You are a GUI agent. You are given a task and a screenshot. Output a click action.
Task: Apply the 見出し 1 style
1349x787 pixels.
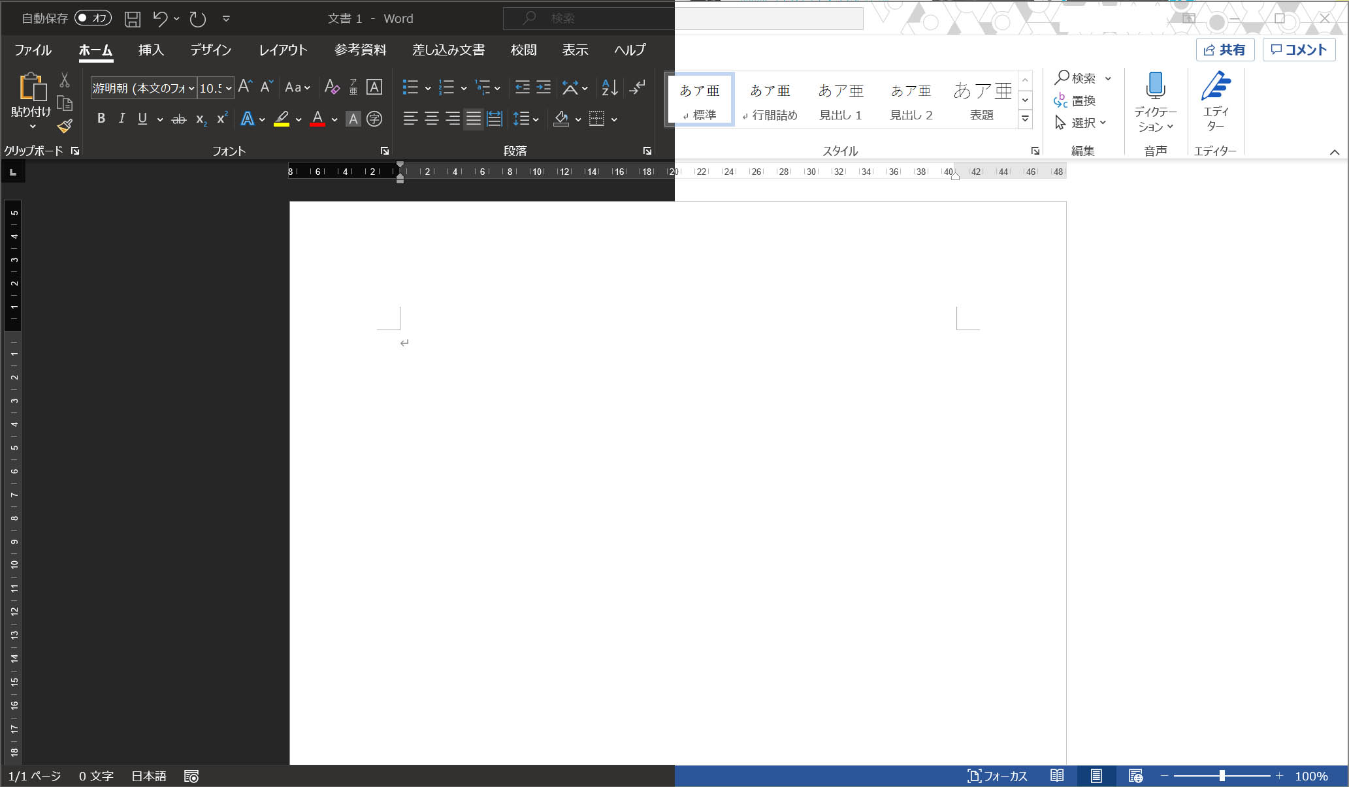click(x=841, y=100)
